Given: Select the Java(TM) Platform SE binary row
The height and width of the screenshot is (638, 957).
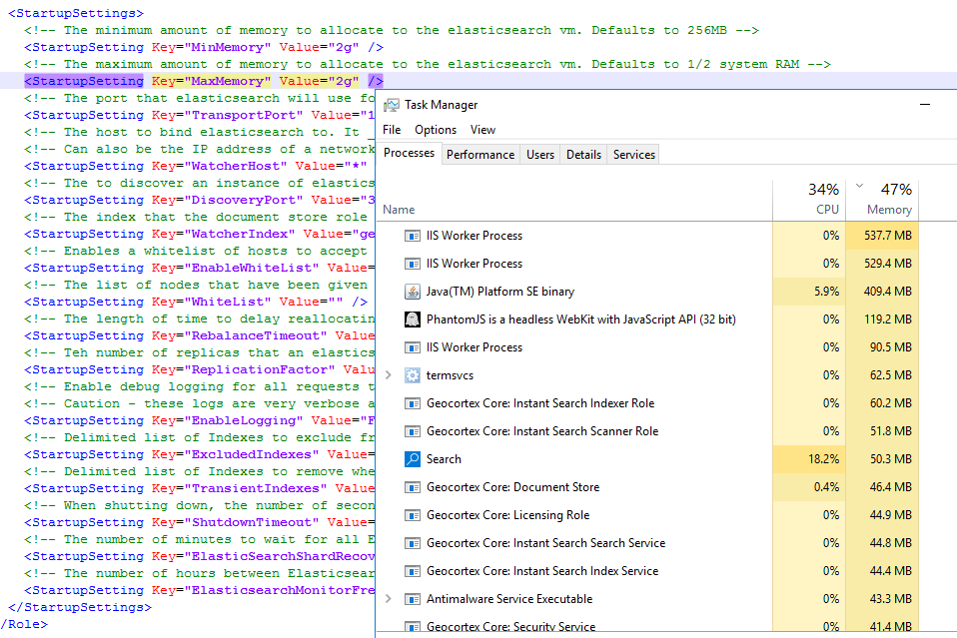Looking at the screenshot, I should (x=647, y=292).
